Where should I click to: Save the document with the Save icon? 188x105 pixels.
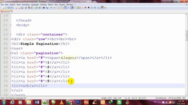[x=9, y=8]
